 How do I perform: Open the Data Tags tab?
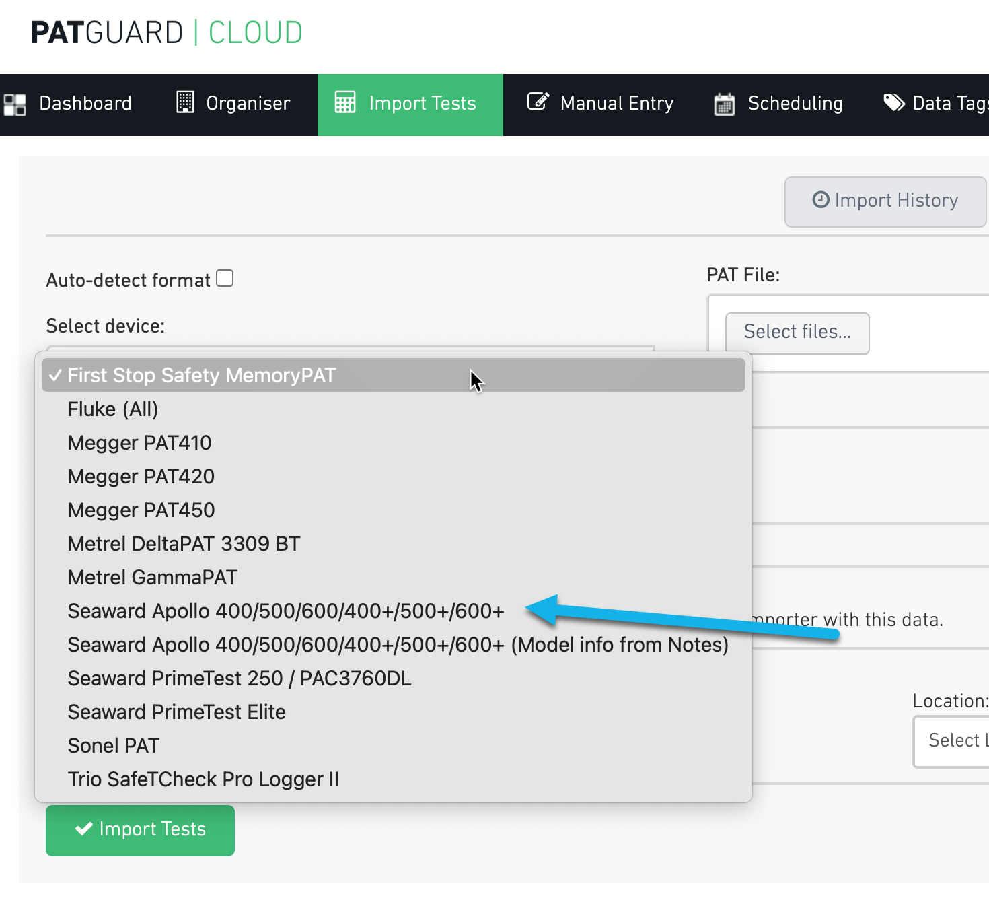(x=935, y=104)
